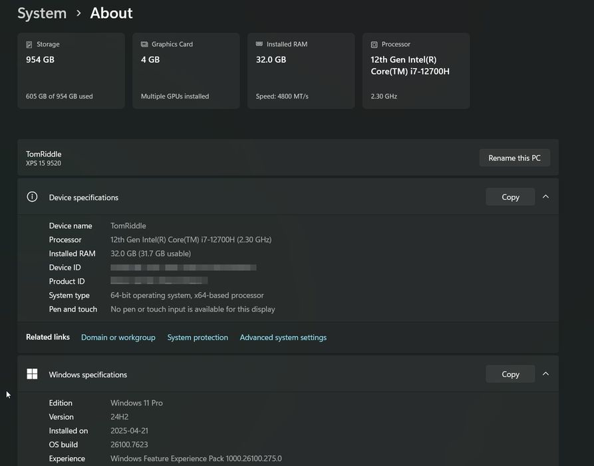The width and height of the screenshot is (594, 466).
Task: Copy the device specifications
Action: (x=510, y=197)
